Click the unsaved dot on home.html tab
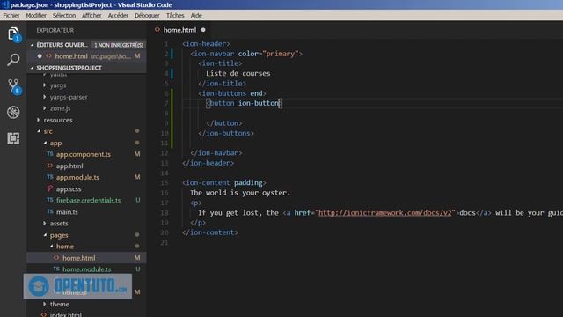This screenshot has height=317, width=563. 203,30
